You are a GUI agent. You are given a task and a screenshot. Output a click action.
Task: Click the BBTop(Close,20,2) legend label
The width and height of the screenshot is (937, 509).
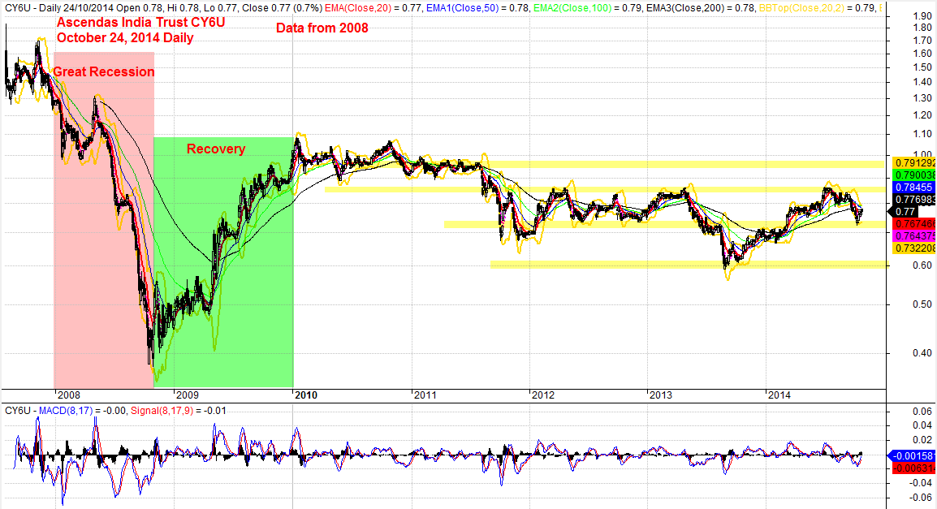tap(801, 8)
